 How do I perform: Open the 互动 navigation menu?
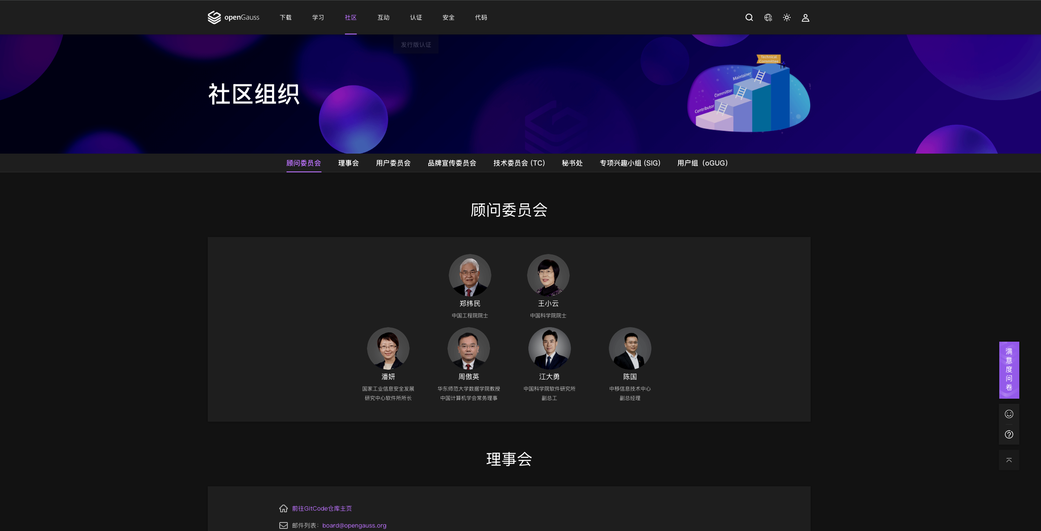383,17
